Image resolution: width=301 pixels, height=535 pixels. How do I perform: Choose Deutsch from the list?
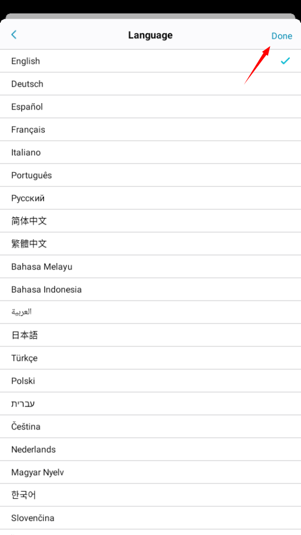click(150, 84)
